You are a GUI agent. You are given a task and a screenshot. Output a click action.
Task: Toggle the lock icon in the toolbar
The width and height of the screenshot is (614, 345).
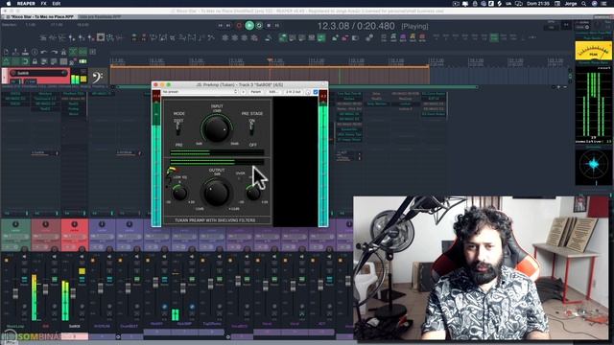(x=35, y=61)
